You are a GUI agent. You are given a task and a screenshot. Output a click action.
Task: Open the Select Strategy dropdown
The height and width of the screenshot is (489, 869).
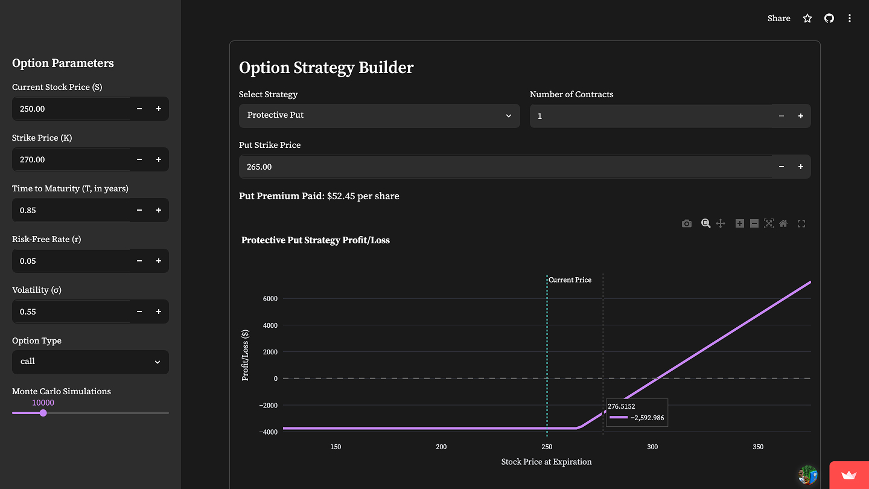click(379, 115)
